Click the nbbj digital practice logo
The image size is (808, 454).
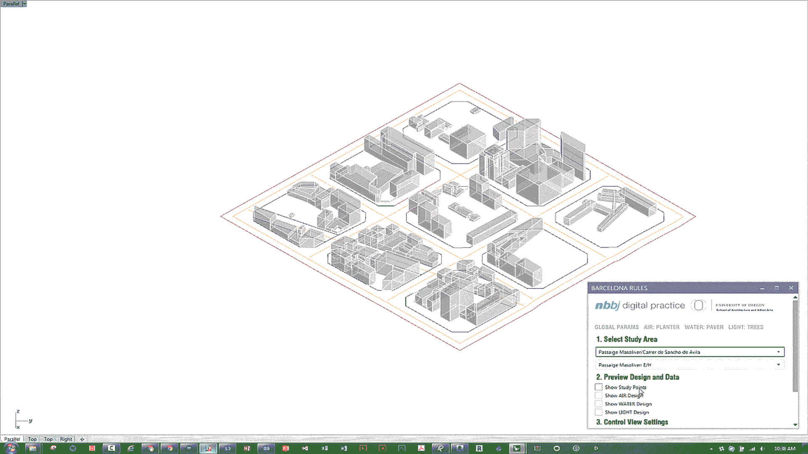pos(640,306)
